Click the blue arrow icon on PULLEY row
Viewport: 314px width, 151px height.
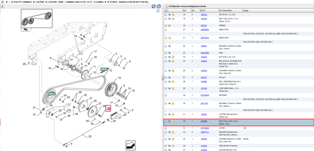click(170, 77)
